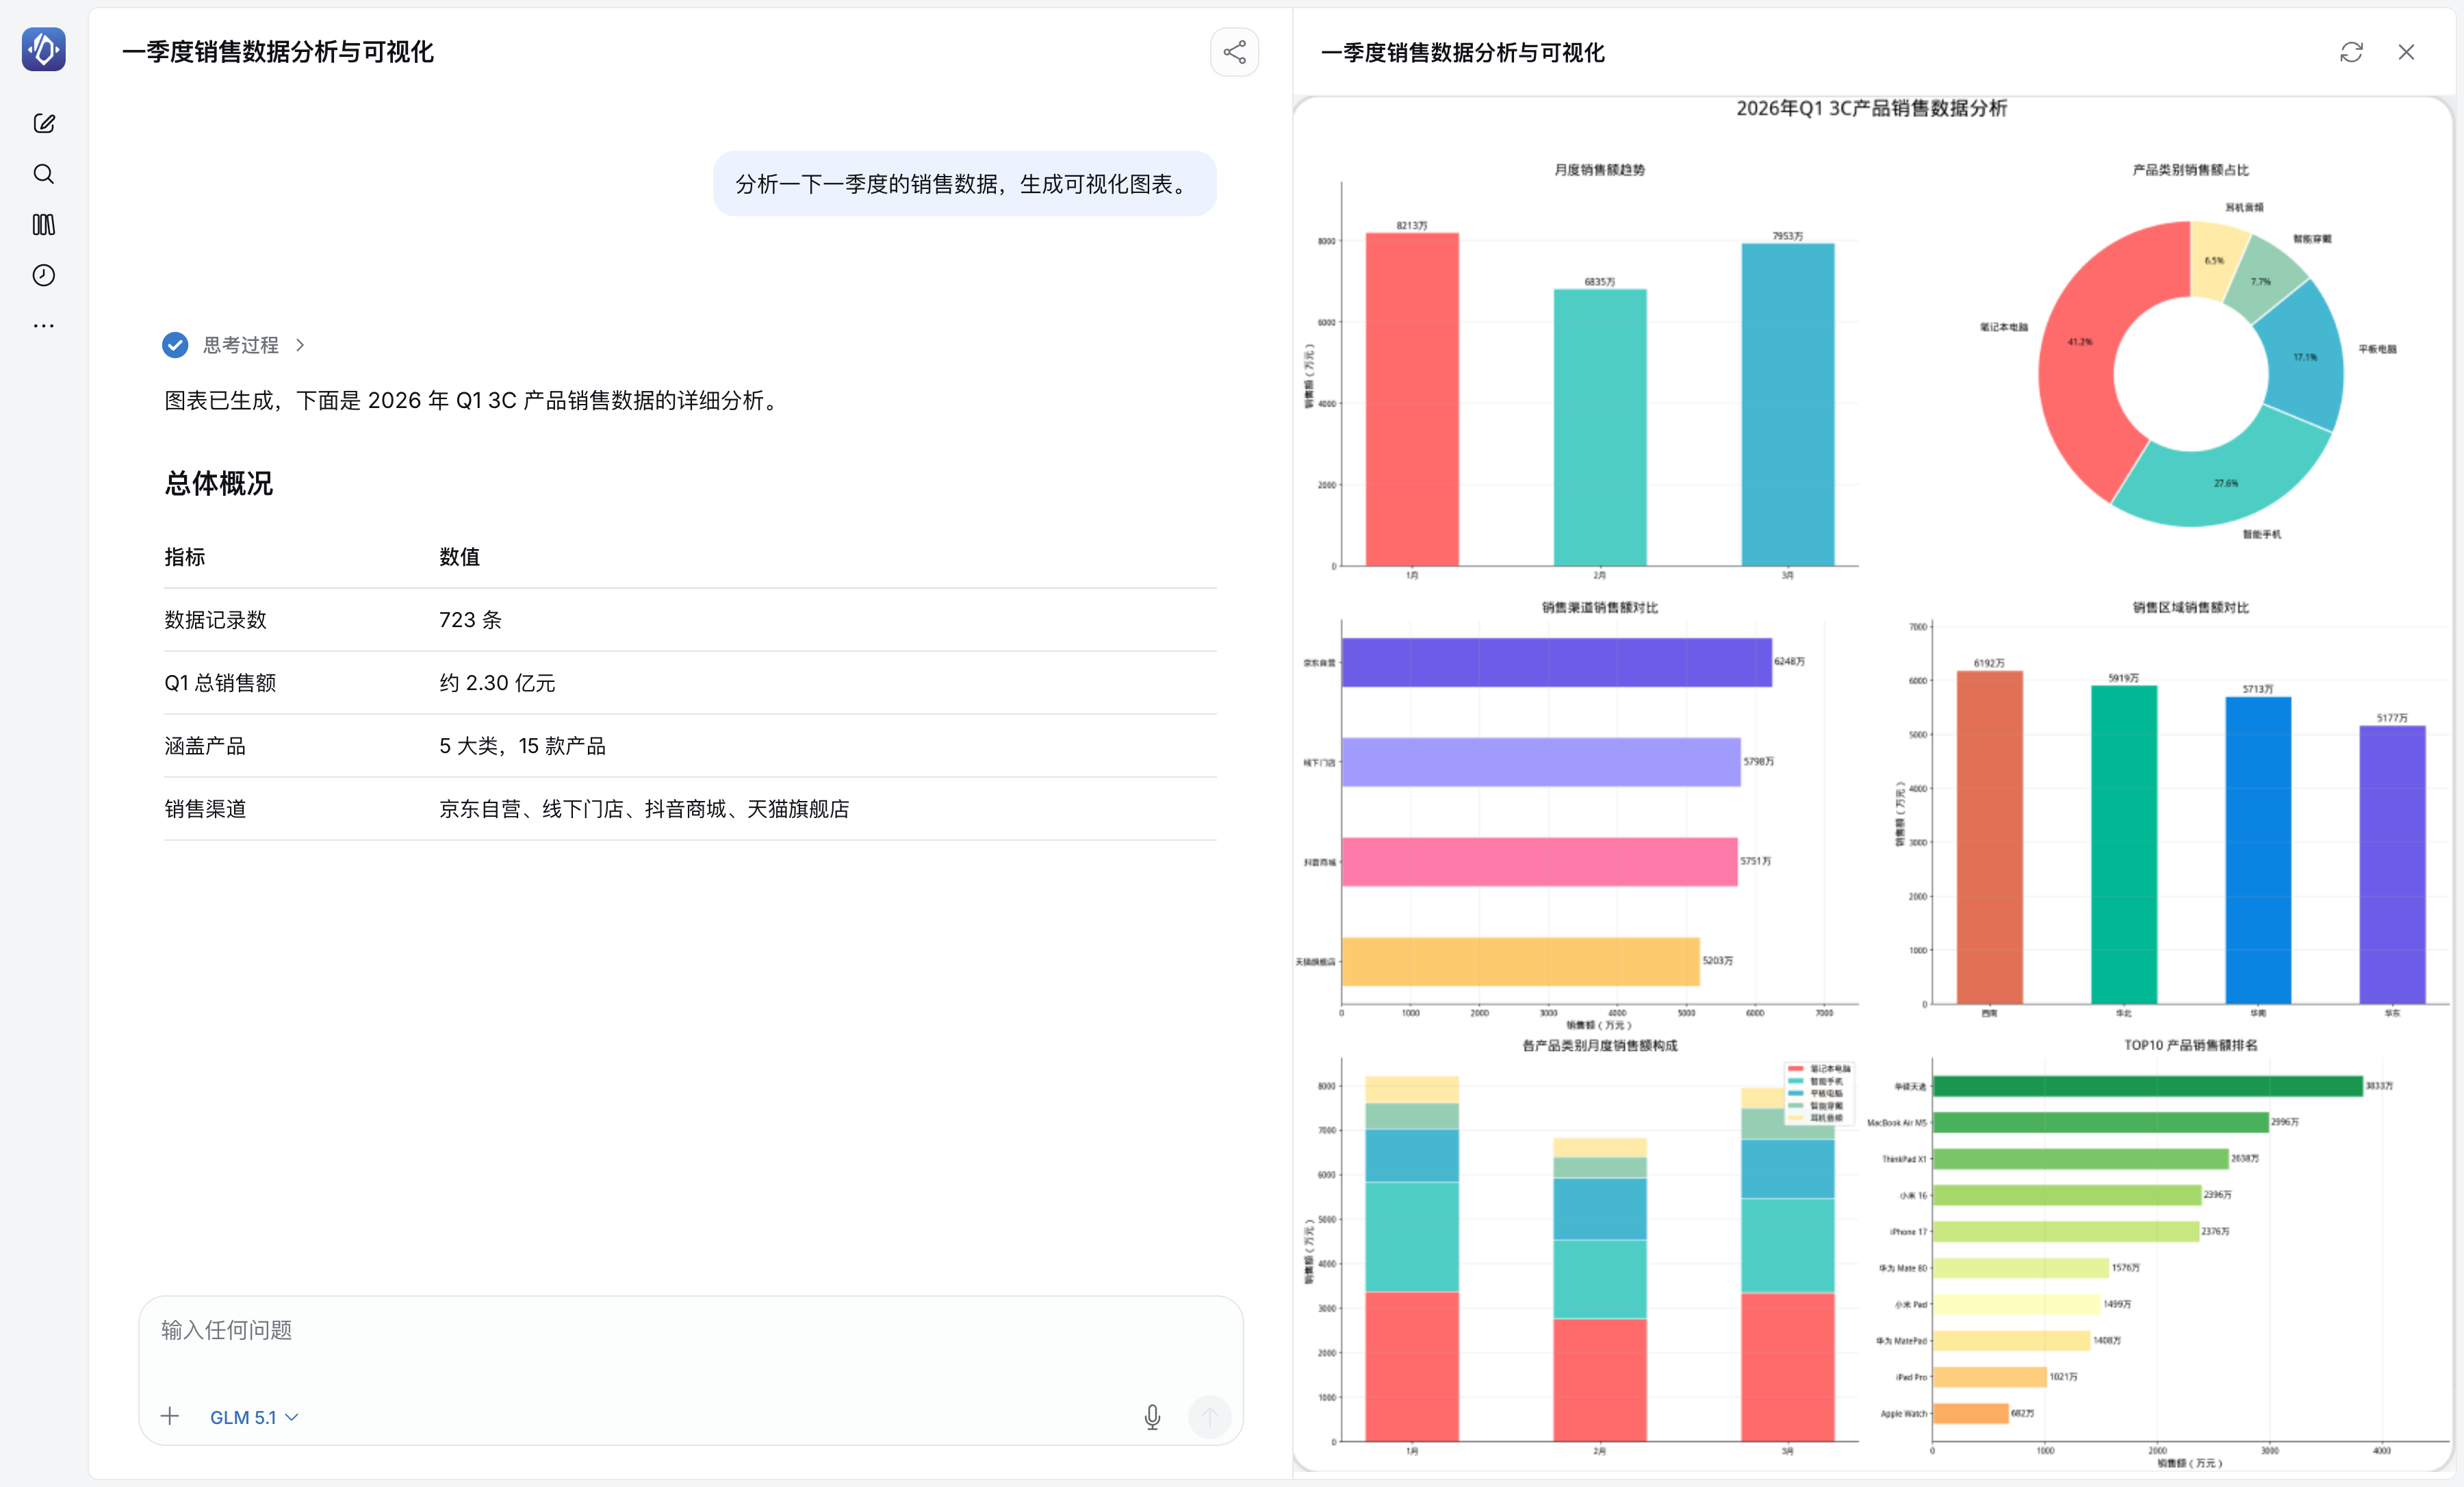Click the 约 2.30 亿元 value
Viewport: 2464px width, 1487px height.
497,683
